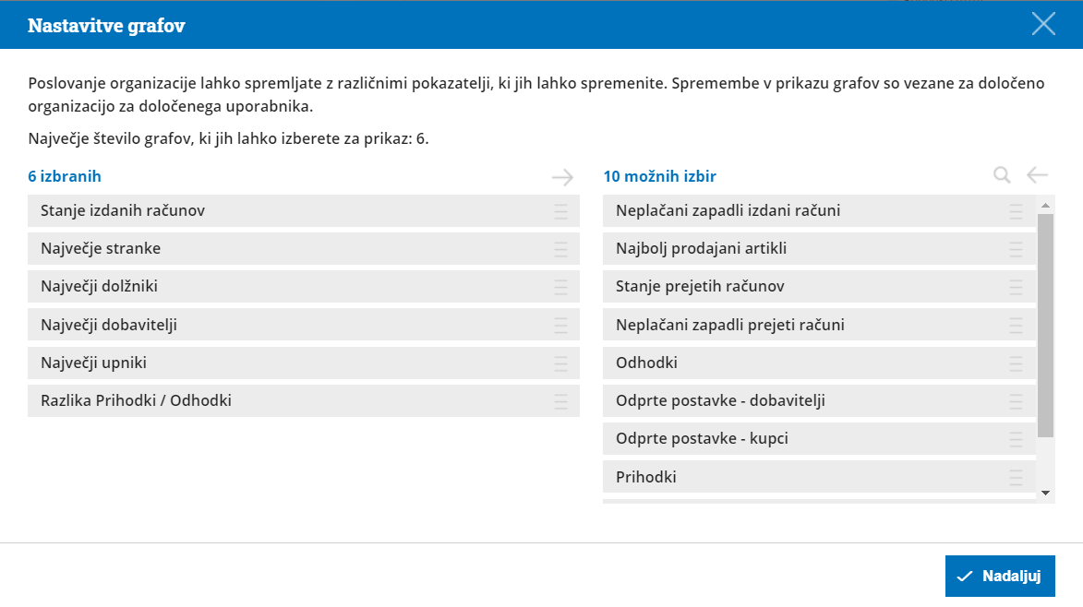Click the scrollbar up arrow in available list
This screenshot has height=607, width=1083.
point(1045,206)
